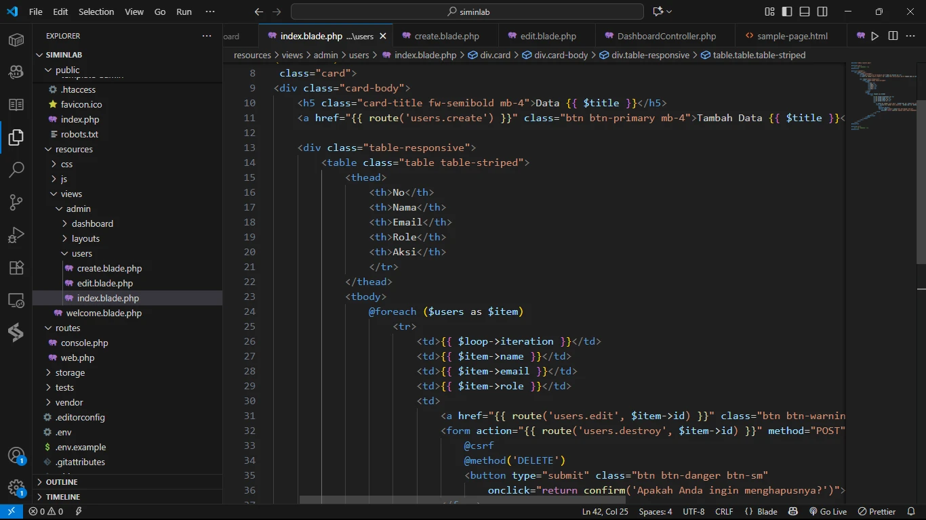Click the code minimap preview
The height and width of the screenshot is (520, 926).
click(878, 95)
